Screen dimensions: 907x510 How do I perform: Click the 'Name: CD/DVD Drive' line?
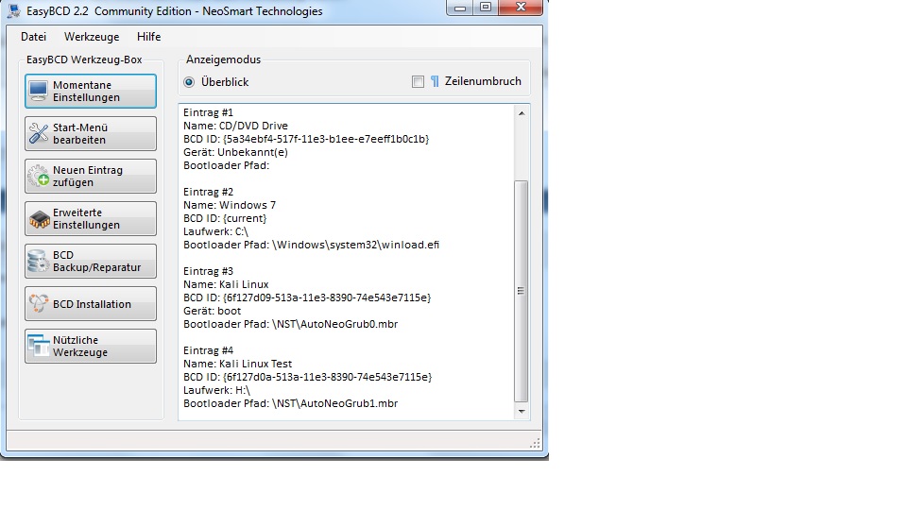coord(235,126)
